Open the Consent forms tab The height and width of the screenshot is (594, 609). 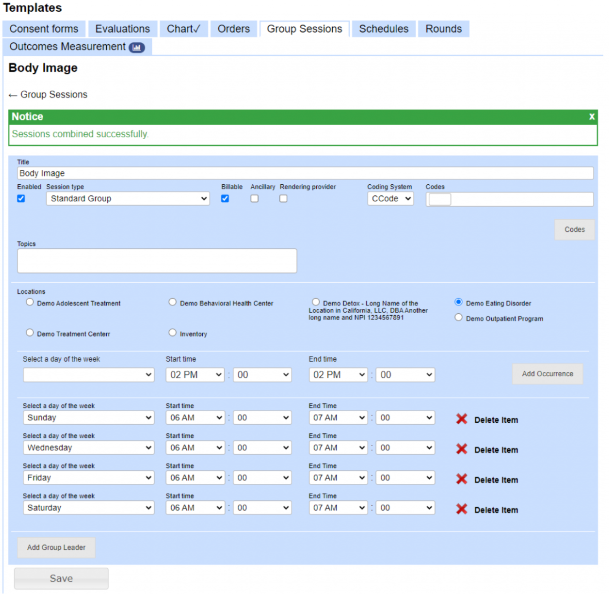tap(44, 28)
